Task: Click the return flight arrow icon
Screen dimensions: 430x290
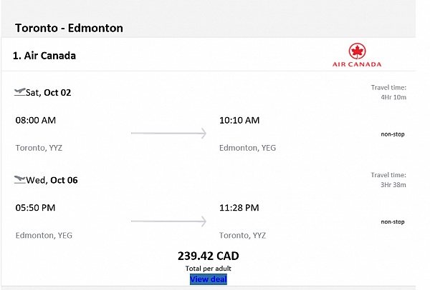Action: [x=168, y=221]
